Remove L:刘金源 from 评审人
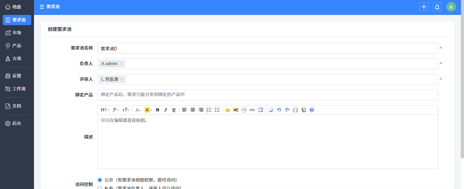Screen dimensions: 464x189 click(122, 79)
